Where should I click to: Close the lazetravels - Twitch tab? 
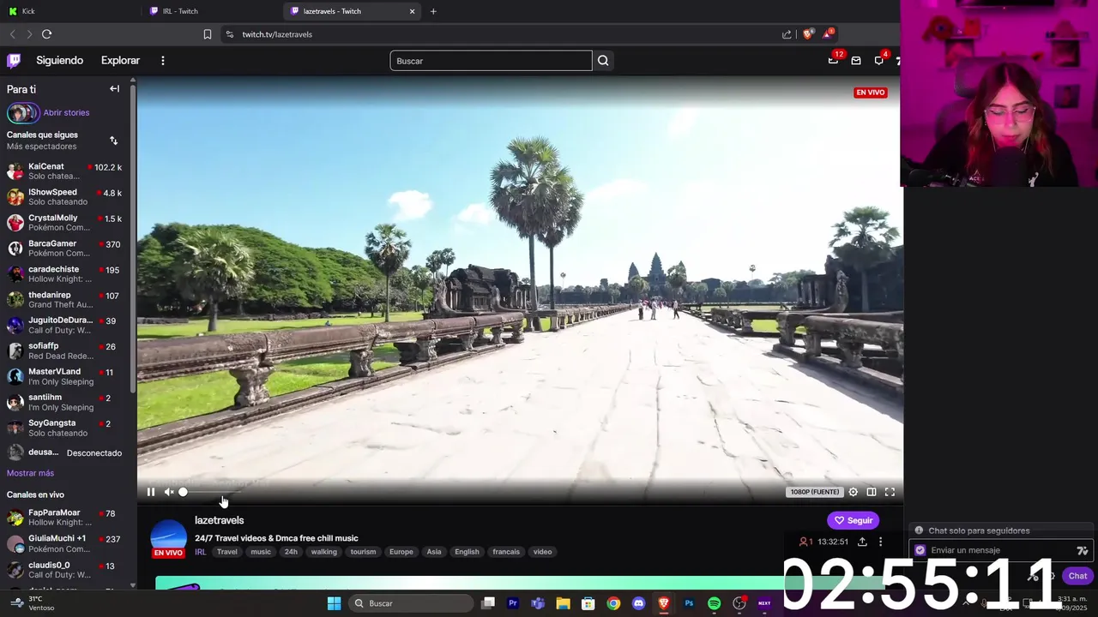point(412,11)
